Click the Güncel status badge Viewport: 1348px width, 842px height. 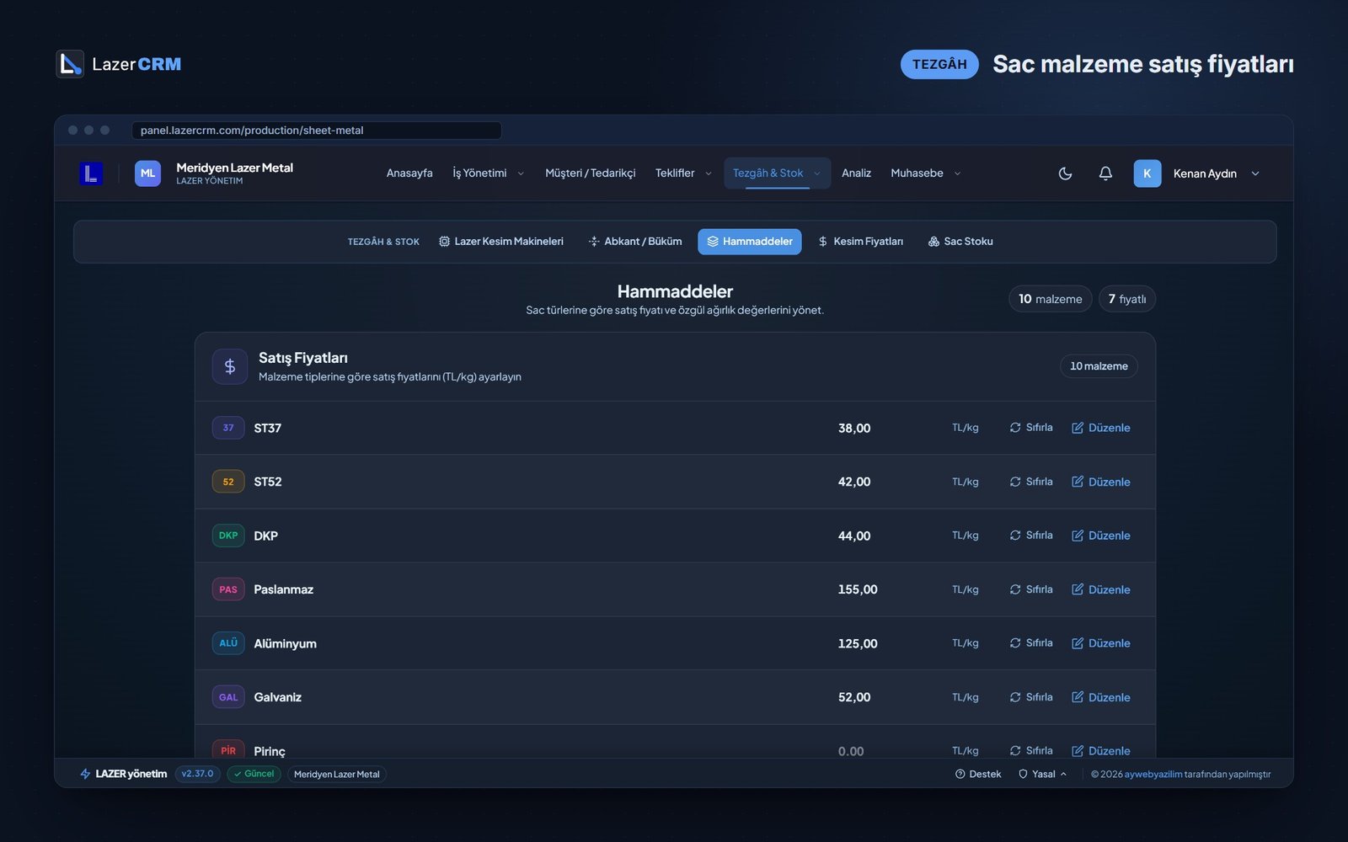pos(254,774)
